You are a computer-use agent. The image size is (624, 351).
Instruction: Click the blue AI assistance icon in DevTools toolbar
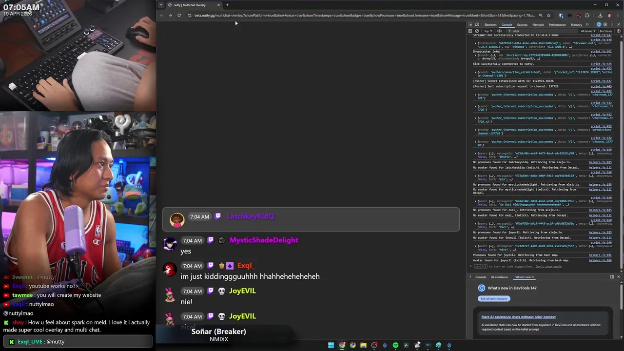(x=599, y=24)
